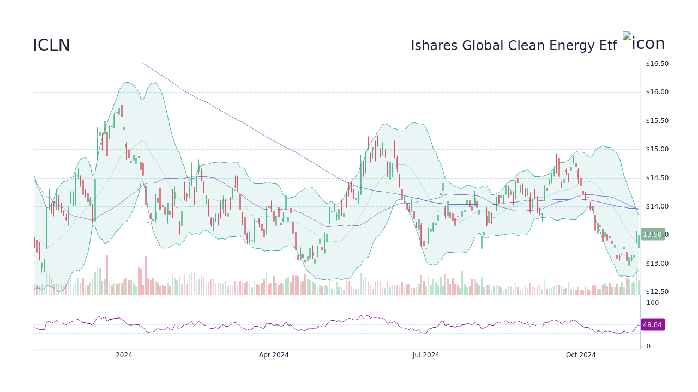Click the $16.00 price axis label
This screenshot has height=392, width=698.
point(657,92)
